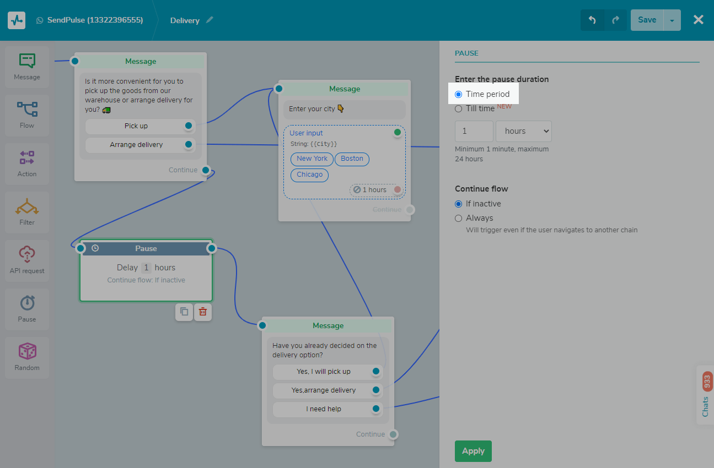Click the New York quick reply

coord(312,159)
